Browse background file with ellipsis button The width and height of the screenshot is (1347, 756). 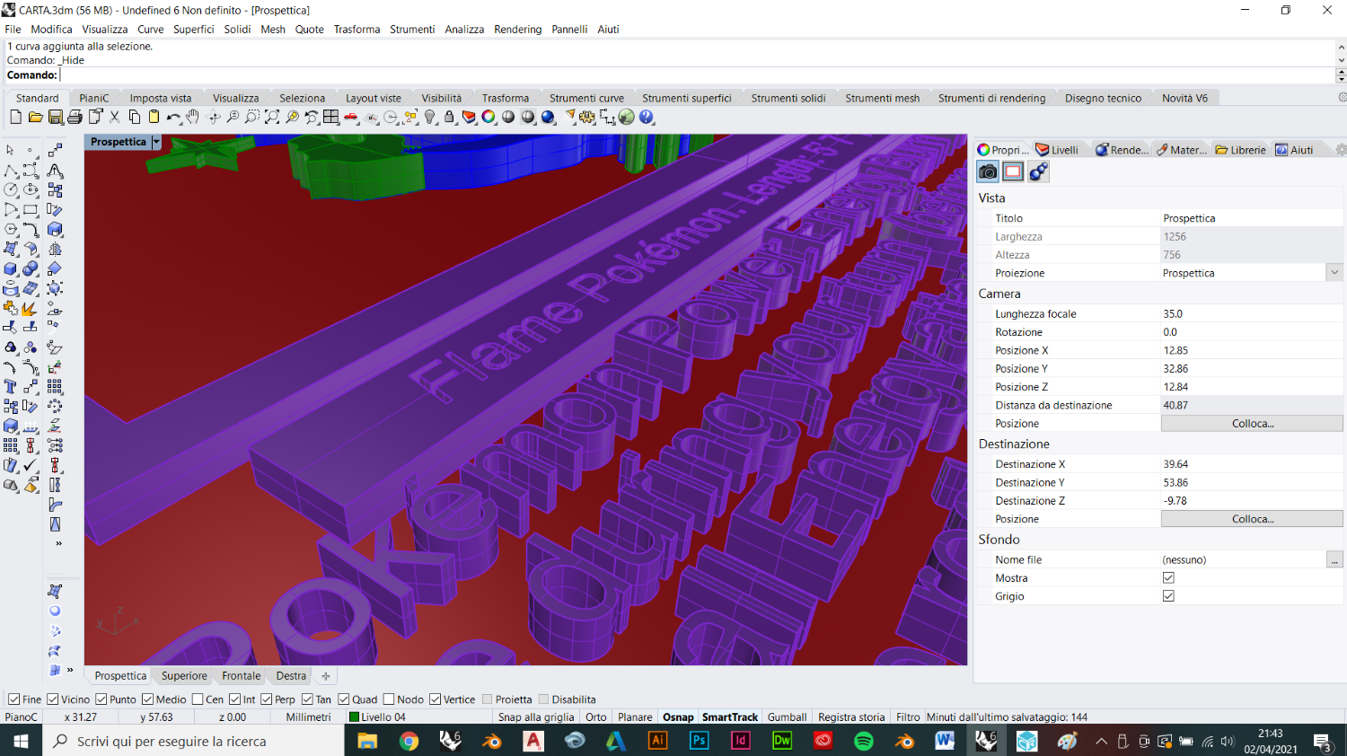(1335, 560)
